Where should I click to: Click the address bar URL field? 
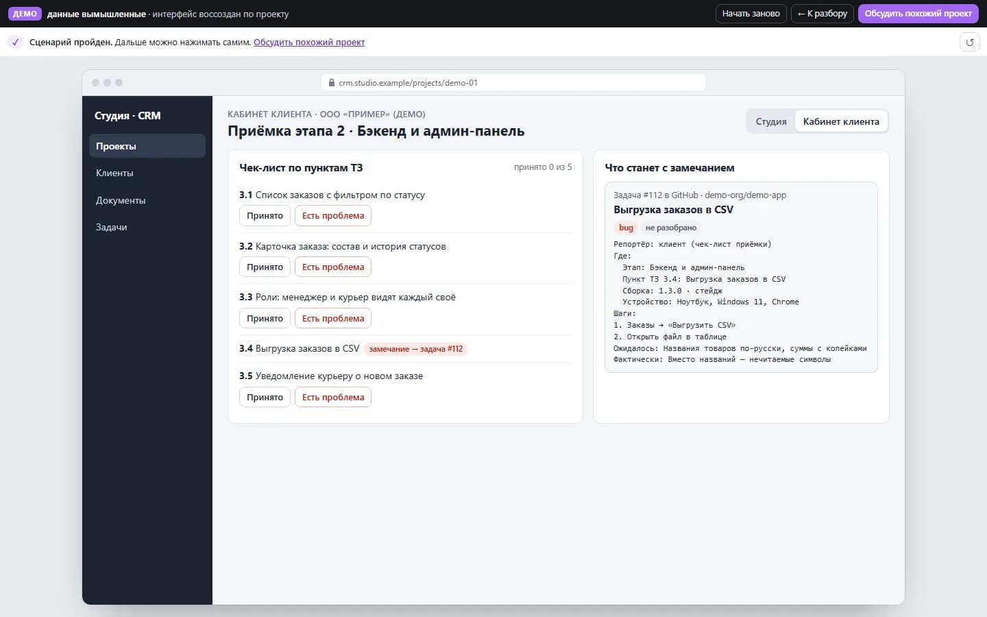[513, 83]
